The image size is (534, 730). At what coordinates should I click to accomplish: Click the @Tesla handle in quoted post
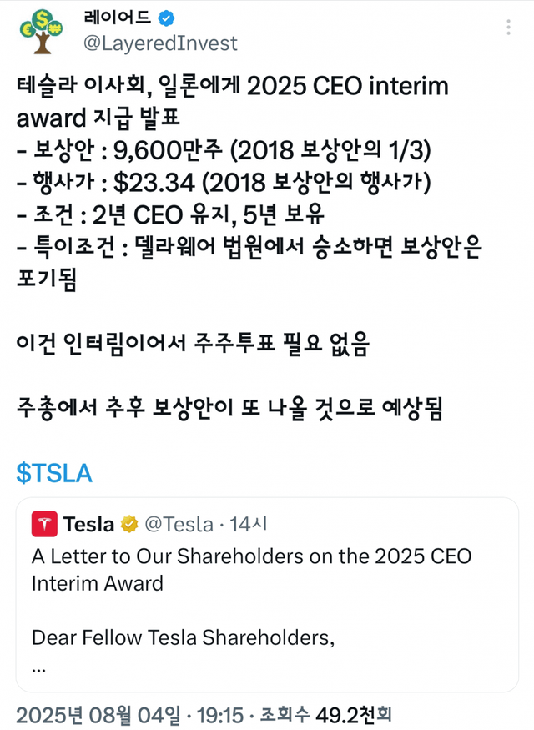(x=179, y=525)
